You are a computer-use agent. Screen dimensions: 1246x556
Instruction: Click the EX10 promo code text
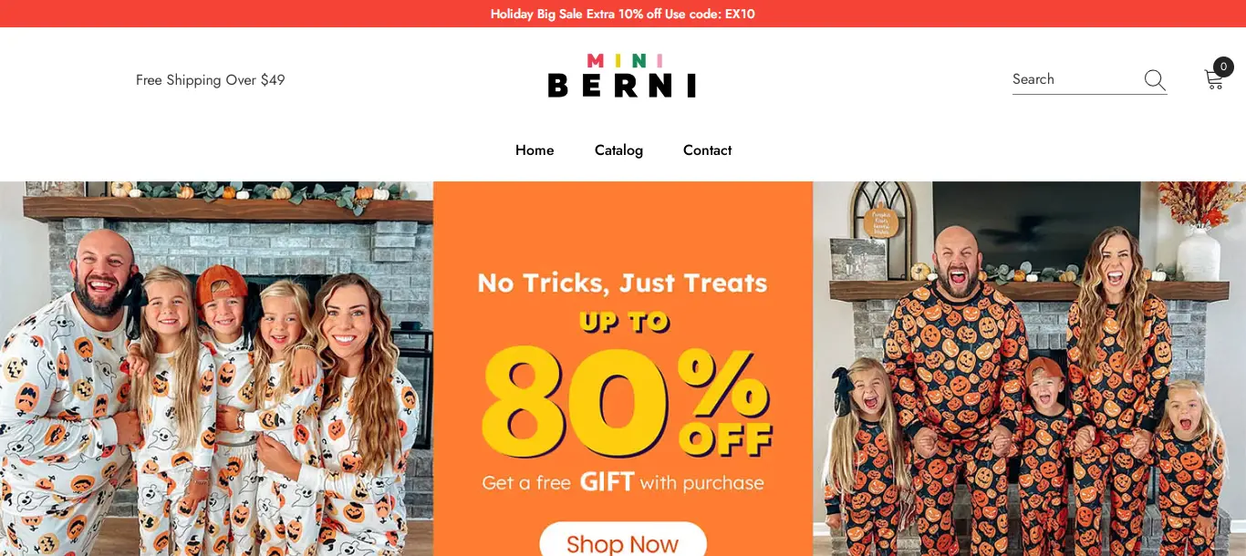(740, 14)
